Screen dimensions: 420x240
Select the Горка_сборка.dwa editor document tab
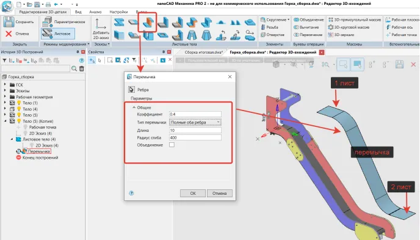[x=273, y=53]
